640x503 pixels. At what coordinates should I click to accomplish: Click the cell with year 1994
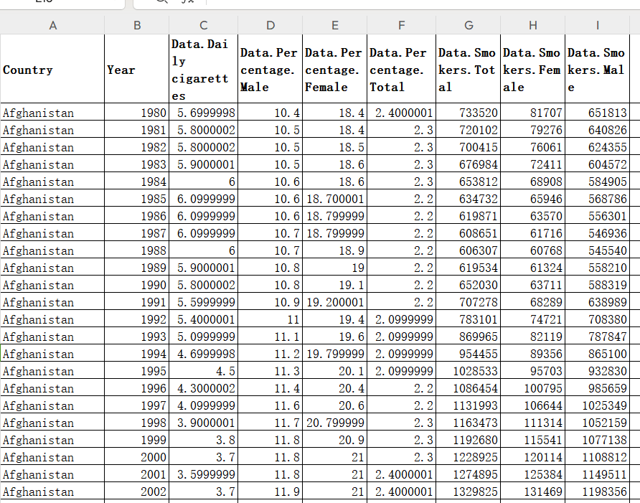click(137, 353)
